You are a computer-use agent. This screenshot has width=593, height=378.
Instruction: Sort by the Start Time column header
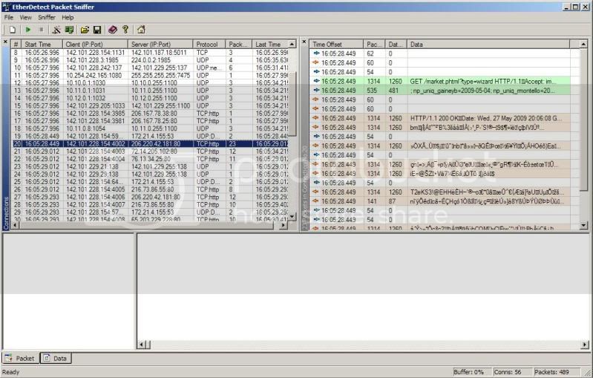tap(42, 45)
